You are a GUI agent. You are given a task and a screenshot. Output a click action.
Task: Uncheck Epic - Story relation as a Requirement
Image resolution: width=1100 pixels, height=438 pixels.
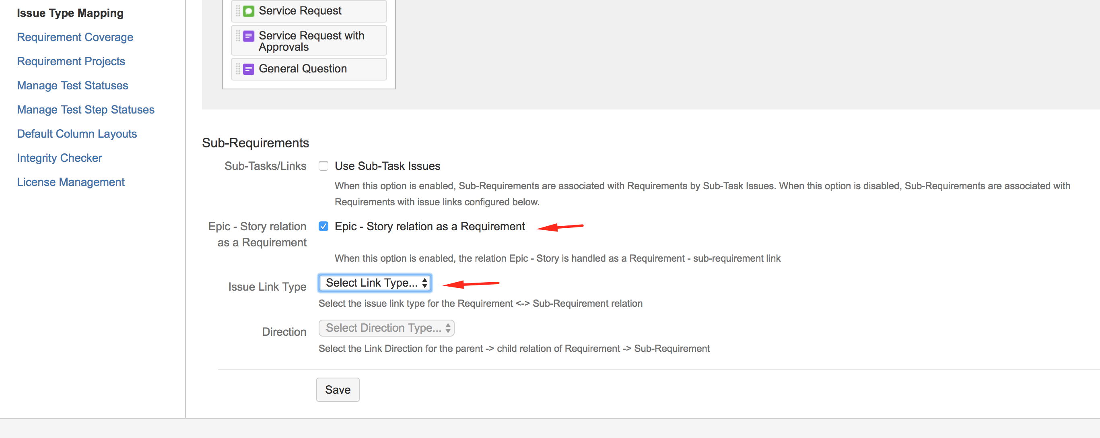point(323,226)
